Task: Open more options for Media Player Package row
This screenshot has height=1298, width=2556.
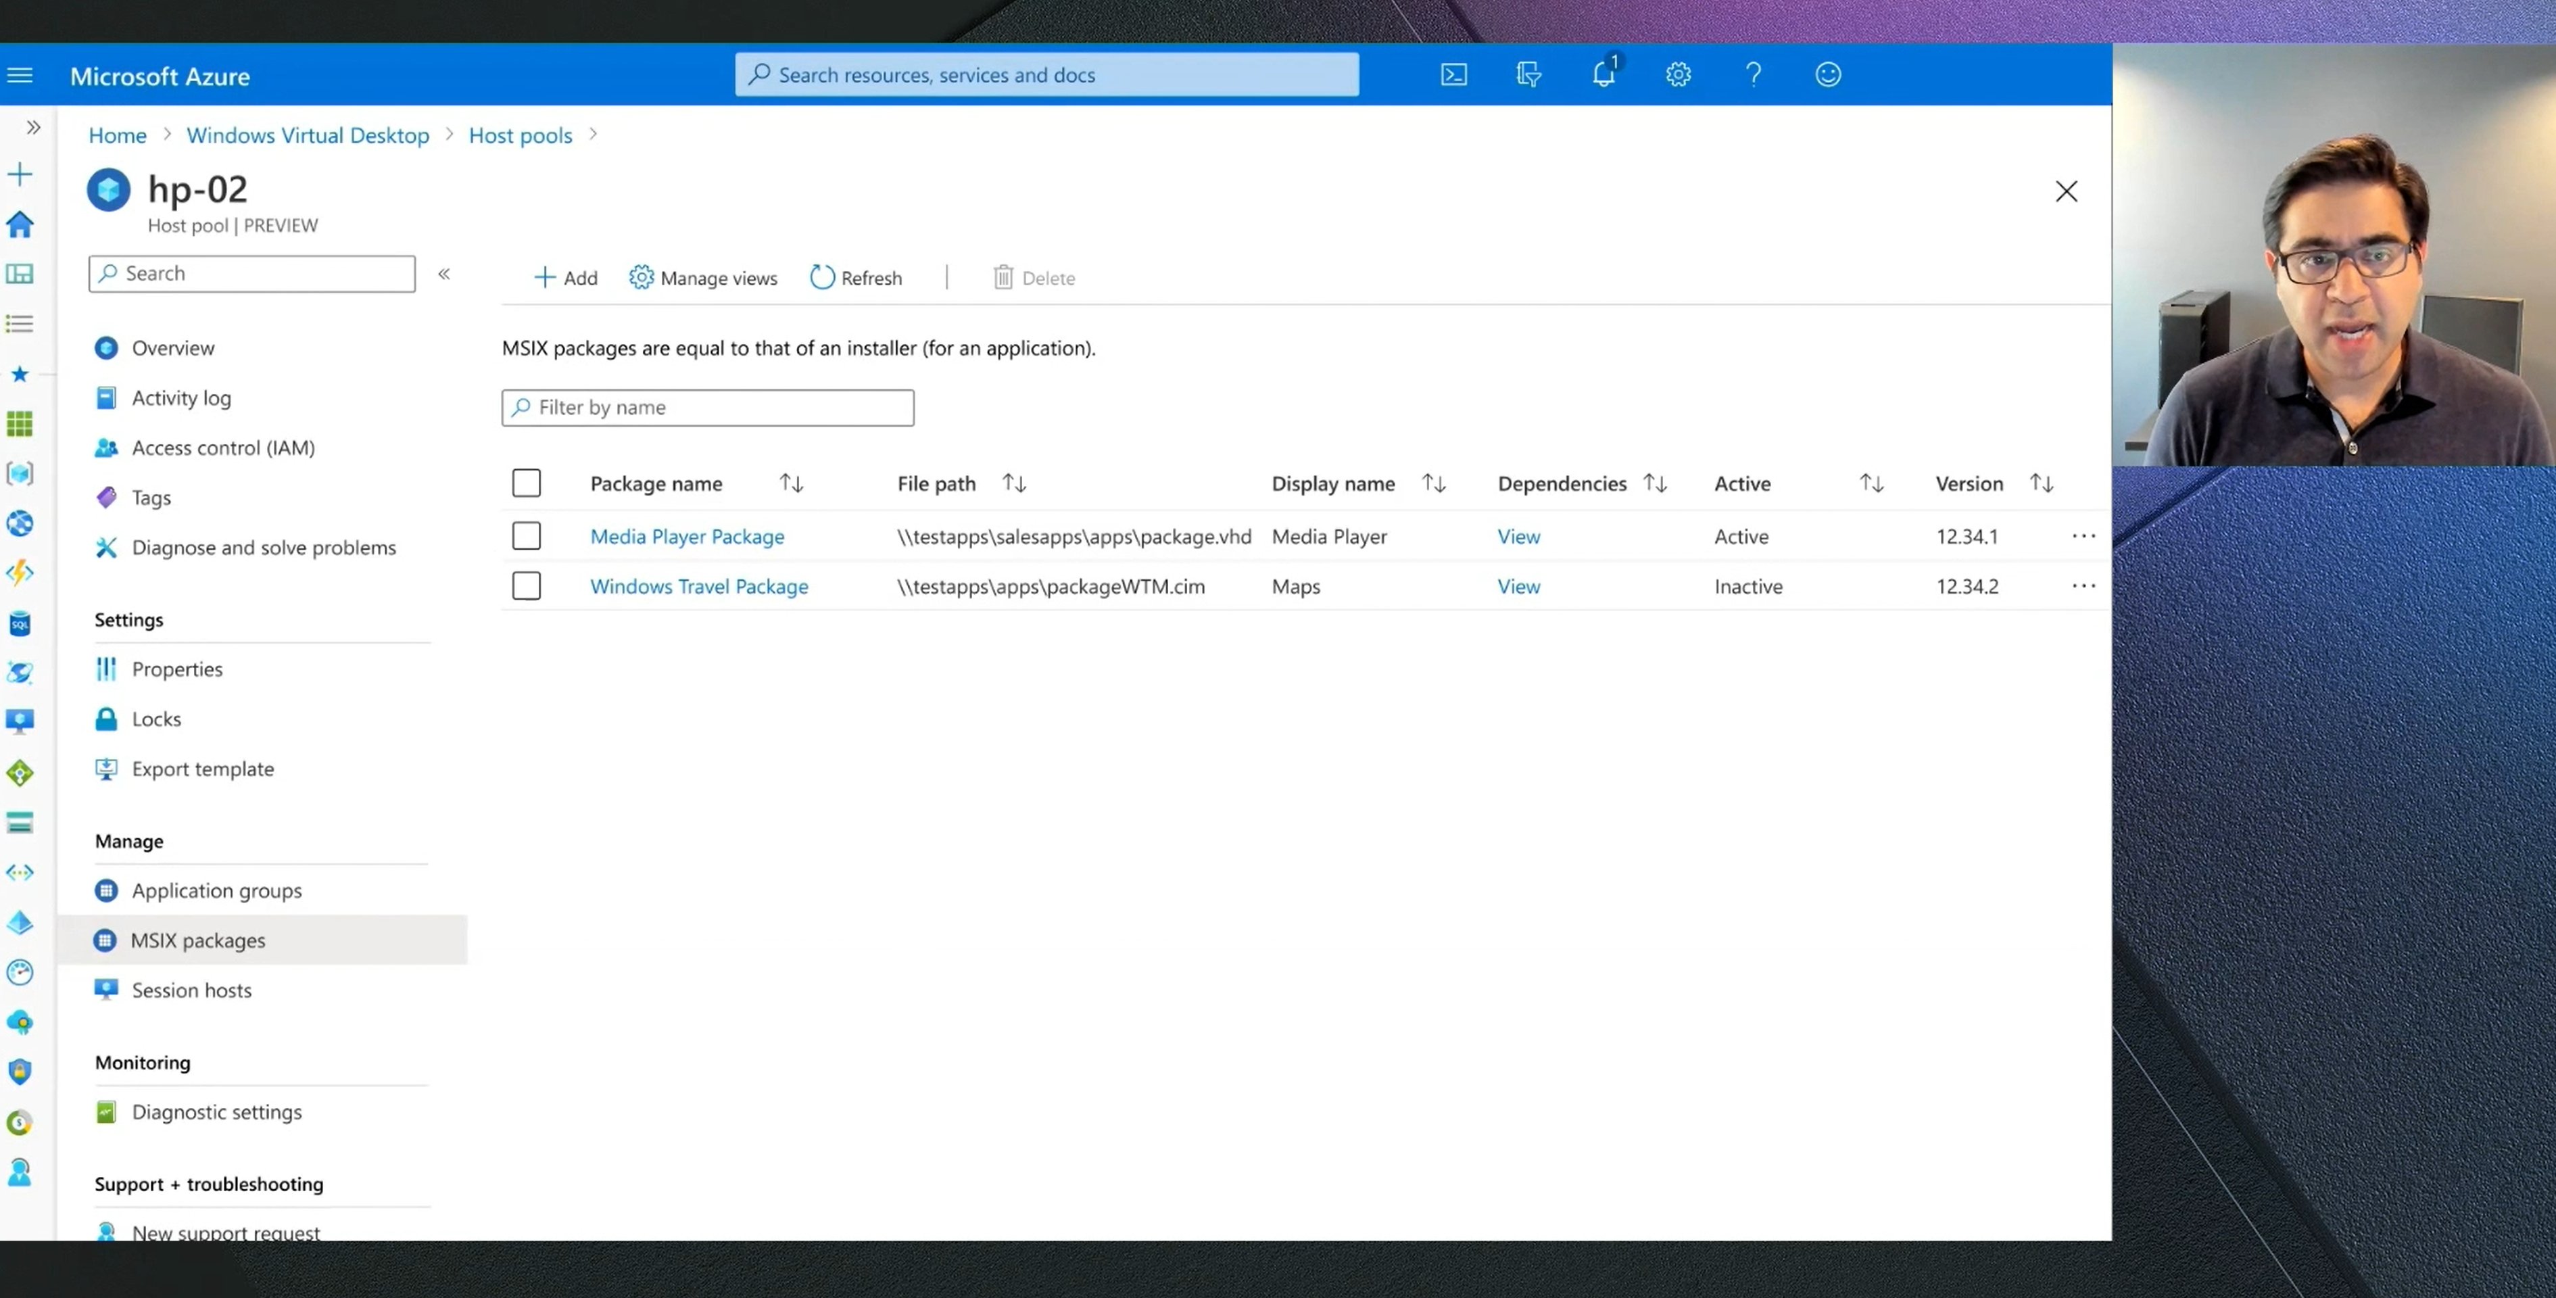Action: [x=2083, y=536]
